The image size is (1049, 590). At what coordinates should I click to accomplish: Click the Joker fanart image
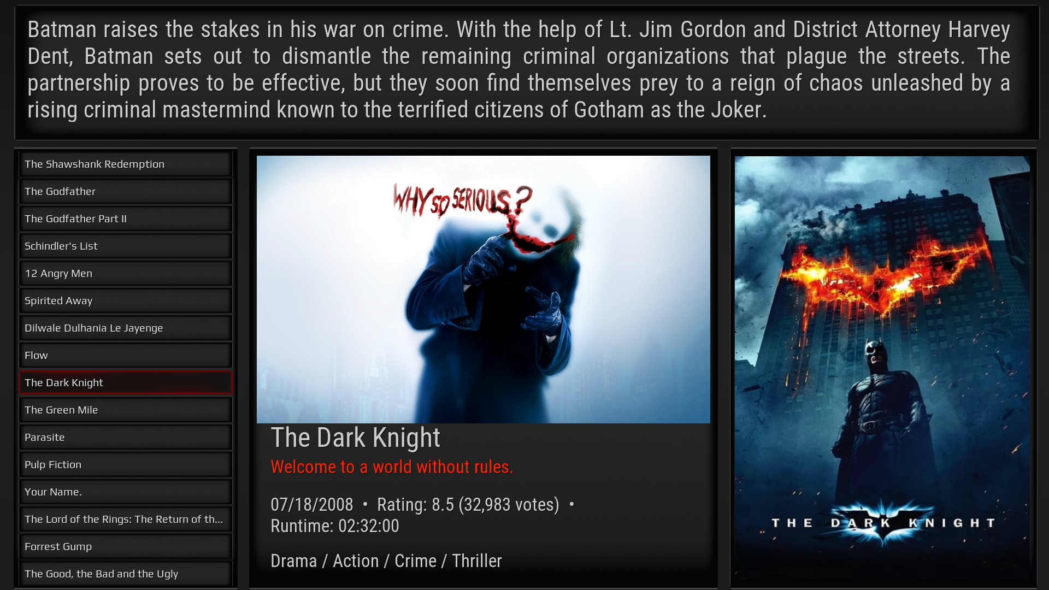(484, 290)
